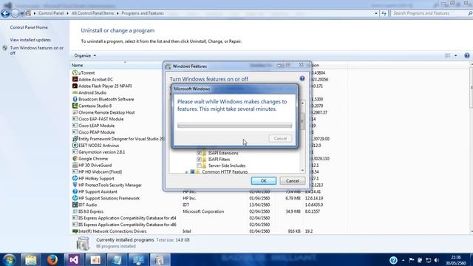Sort the list by Name column

pyautogui.click(x=77, y=65)
